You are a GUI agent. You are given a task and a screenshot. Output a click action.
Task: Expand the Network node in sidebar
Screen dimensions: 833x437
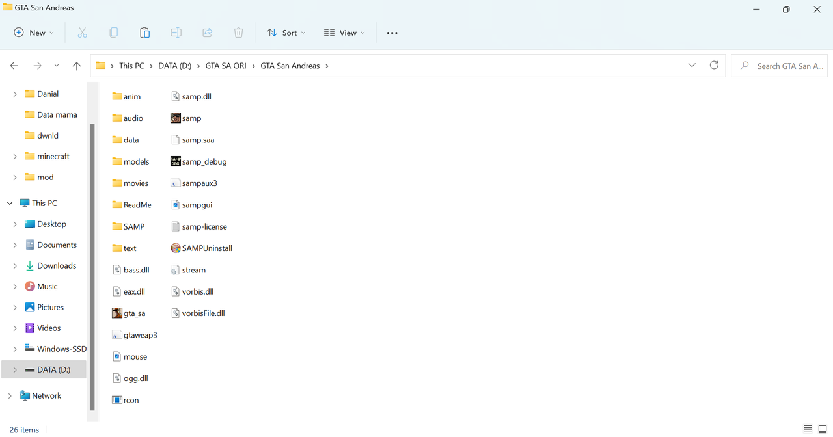pos(10,395)
